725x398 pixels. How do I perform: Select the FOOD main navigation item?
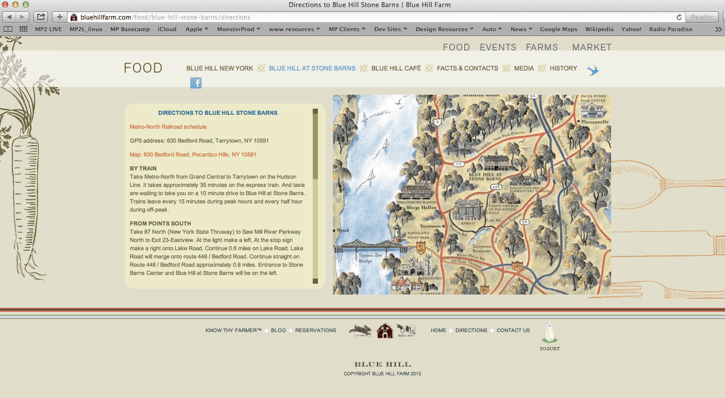pyautogui.click(x=457, y=47)
